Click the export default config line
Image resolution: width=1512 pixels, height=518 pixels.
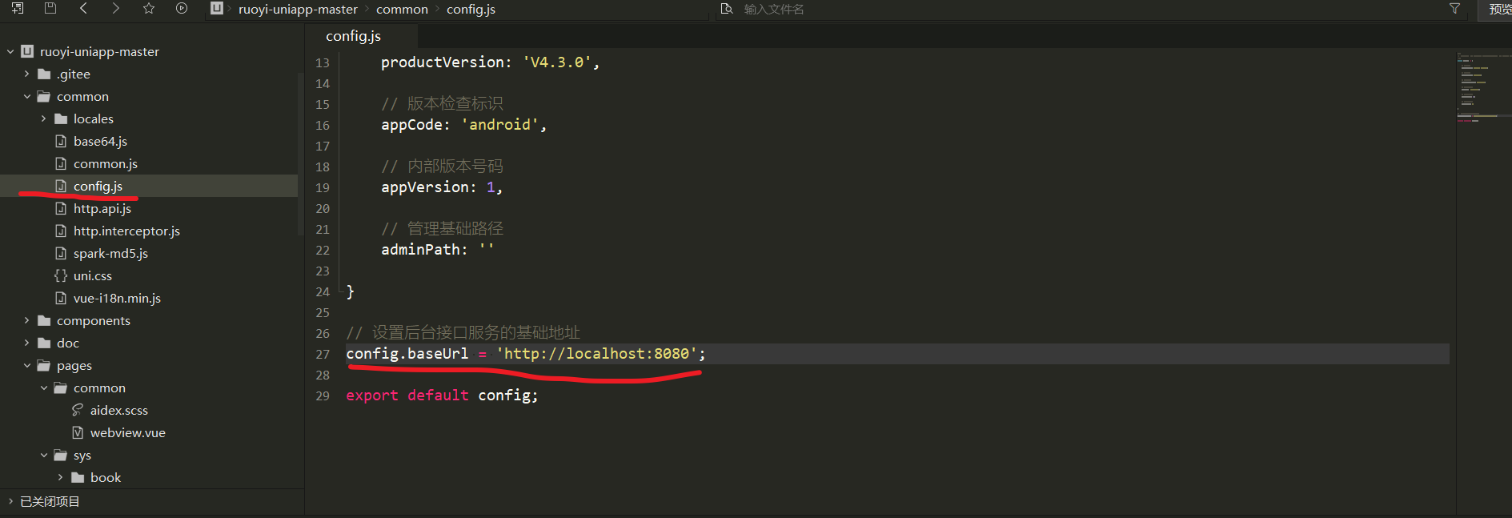(442, 396)
